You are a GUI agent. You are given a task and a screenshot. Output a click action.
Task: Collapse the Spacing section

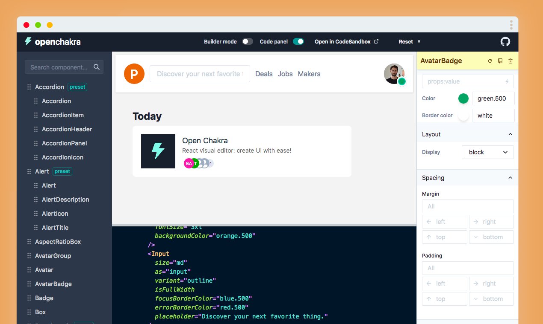(468, 178)
